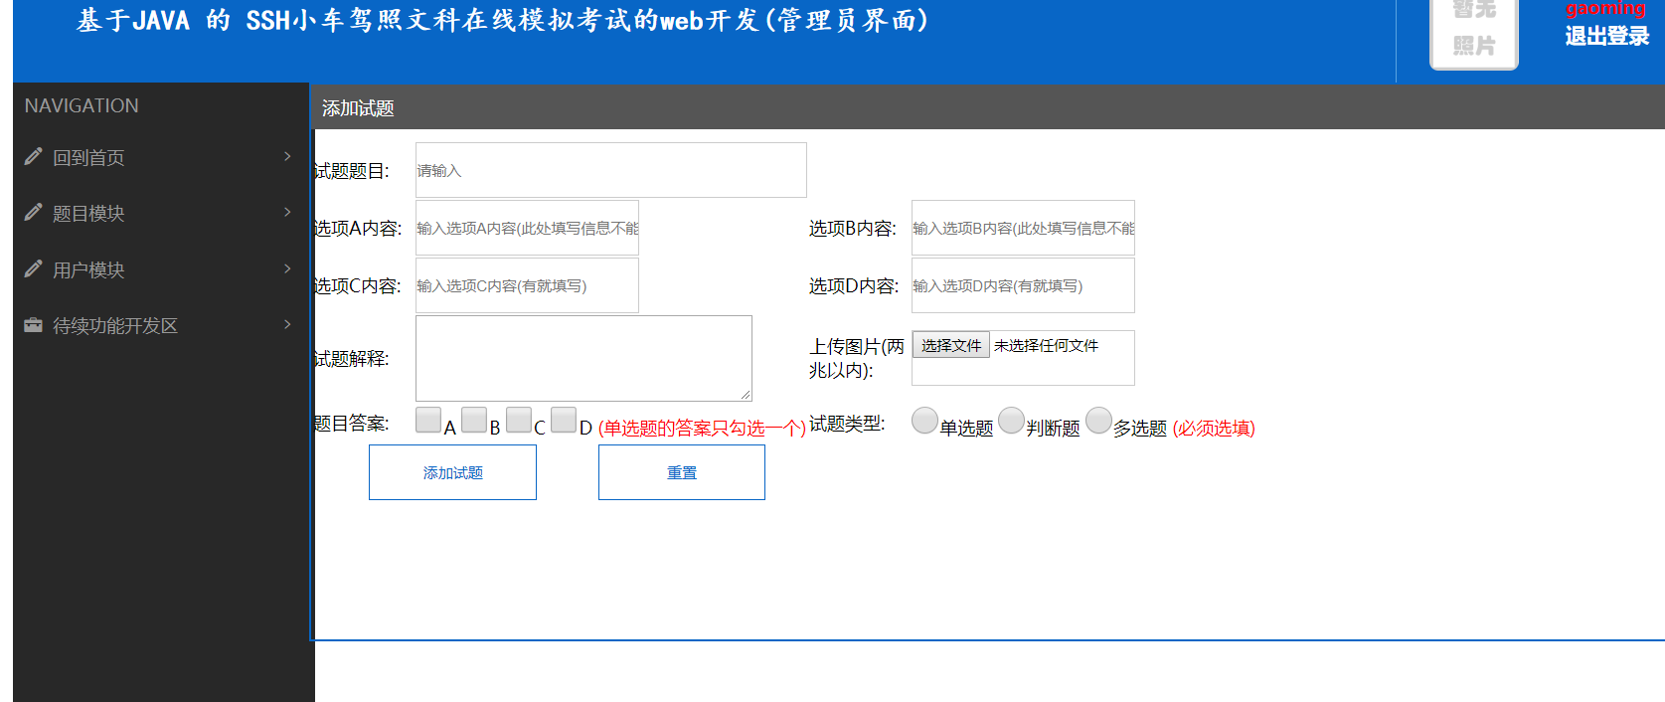
Task: Focus the 选项B内容 input field
Action: pos(1023,228)
